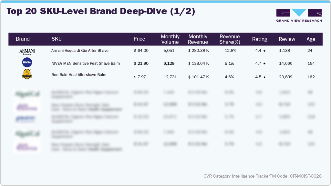Click the star beside rating 4.4
Viewport: 331px width, 186px height.
[264, 51]
